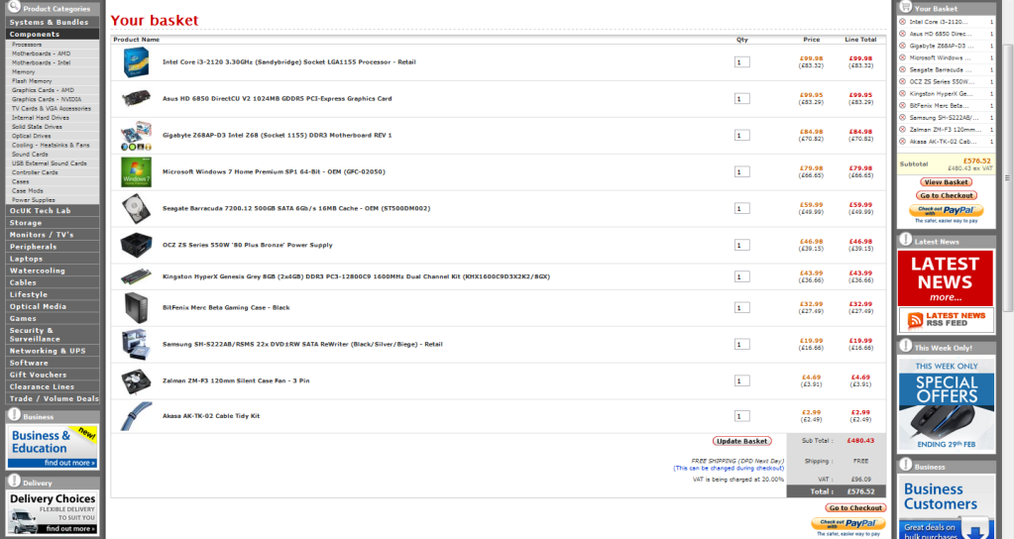
Task: Open Power Supplies subcategory
Action: click(x=34, y=199)
